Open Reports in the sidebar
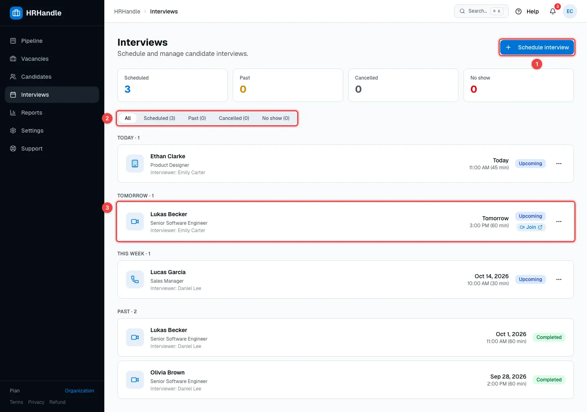Screen dimensions: 587x412 coord(52,113)
